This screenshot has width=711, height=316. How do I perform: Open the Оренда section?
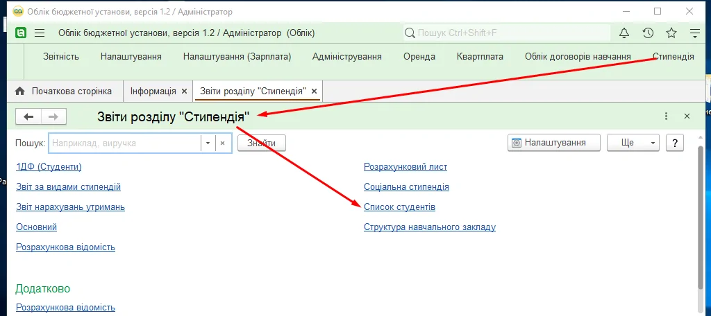click(419, 57)
